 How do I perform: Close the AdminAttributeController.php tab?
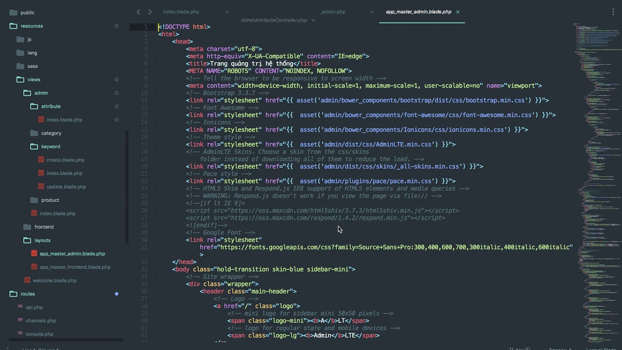[x=313, y=20]
